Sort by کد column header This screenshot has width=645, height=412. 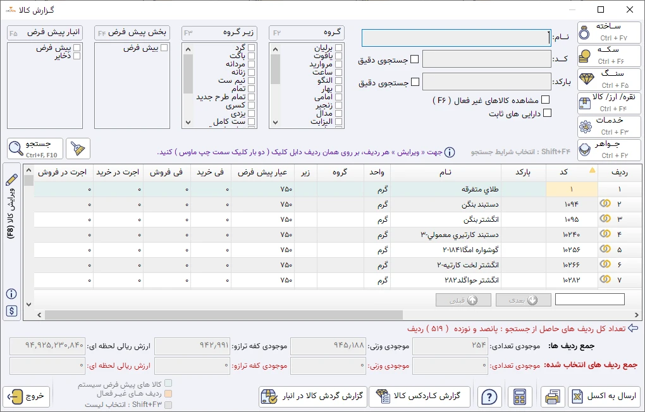[x=572, y=173]
